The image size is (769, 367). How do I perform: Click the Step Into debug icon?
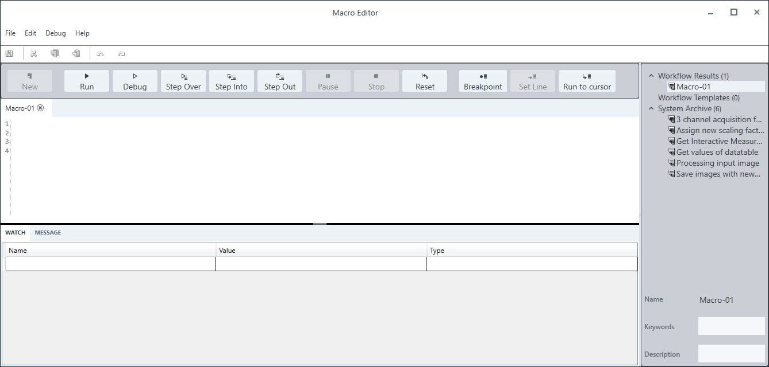click(x=231, y=81)
